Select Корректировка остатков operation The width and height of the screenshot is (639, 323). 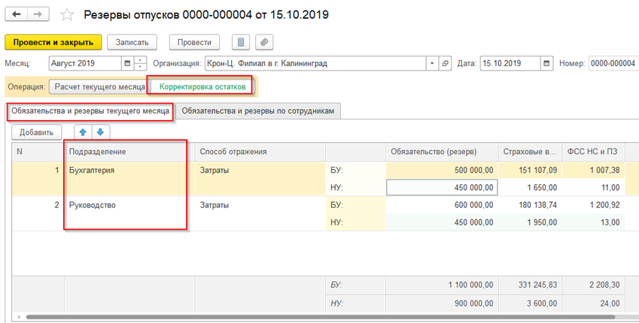202,86
